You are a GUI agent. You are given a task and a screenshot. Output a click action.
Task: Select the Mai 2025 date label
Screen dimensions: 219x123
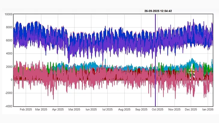(x=74, y=110)
